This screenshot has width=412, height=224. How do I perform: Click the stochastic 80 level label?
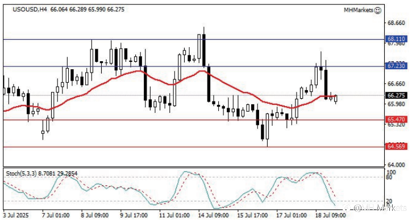[389, 177]
